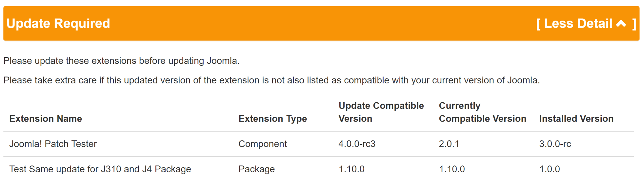Click the Package extension type cell
This screenshot has height=185, width=641.
pos(256,169)
